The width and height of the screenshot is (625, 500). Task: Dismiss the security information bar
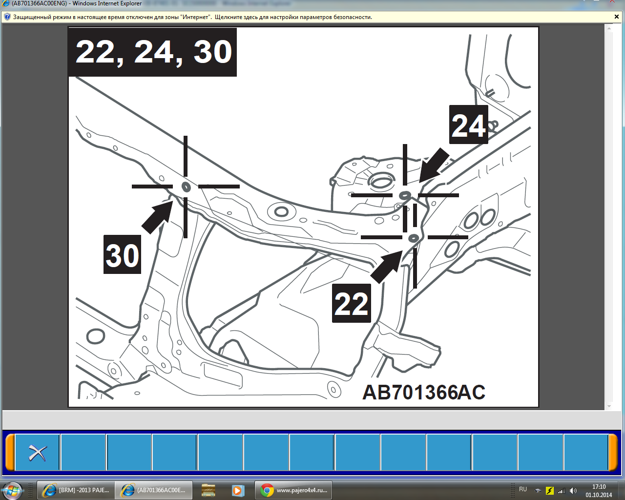point(617,17)
